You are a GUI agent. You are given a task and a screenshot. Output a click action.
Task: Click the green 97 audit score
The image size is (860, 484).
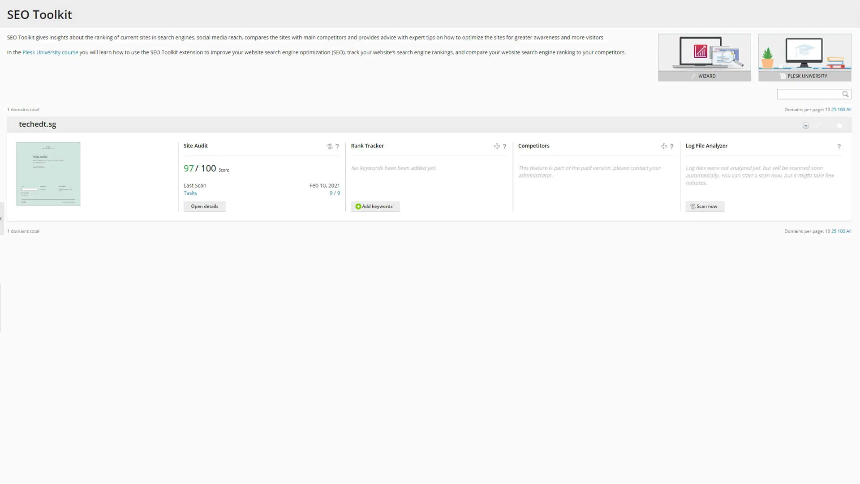click(x=189, y=168)
